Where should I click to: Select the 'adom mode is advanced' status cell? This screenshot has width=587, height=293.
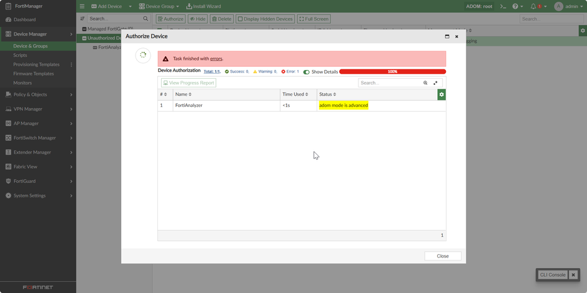click(x=343, y=106)
